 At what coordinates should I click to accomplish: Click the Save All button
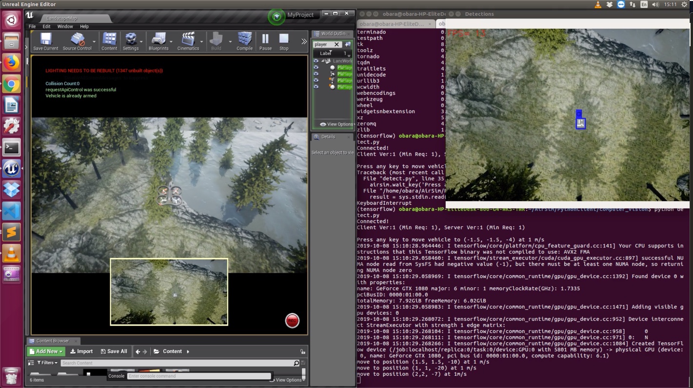114,351
